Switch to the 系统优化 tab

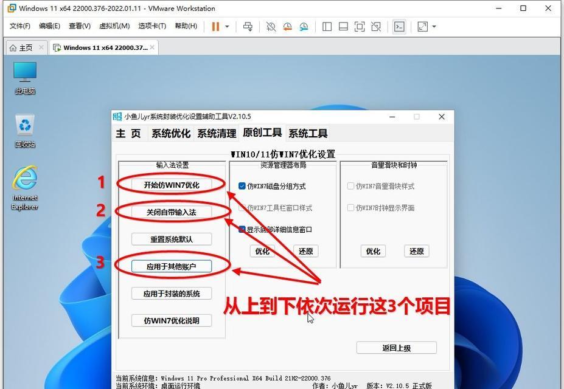pyautogui.click(x=171, y=133)
